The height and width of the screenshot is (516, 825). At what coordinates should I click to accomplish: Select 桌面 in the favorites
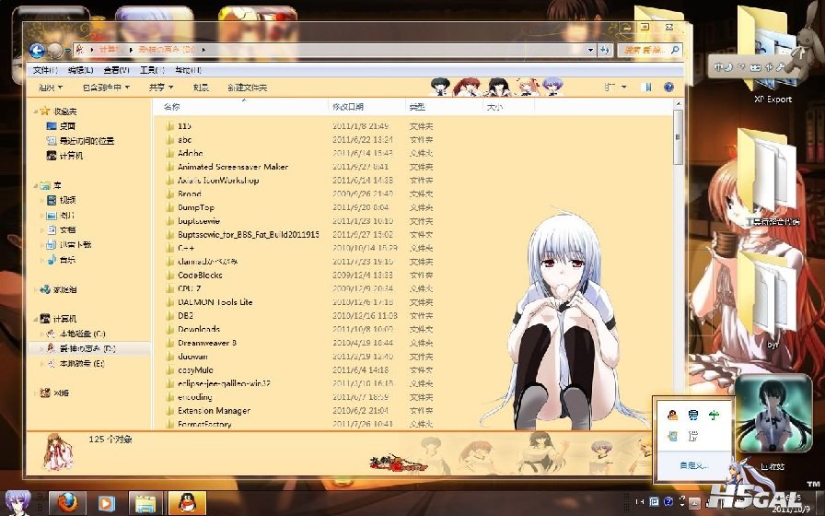pyautogui.click(x=62, y=126)
